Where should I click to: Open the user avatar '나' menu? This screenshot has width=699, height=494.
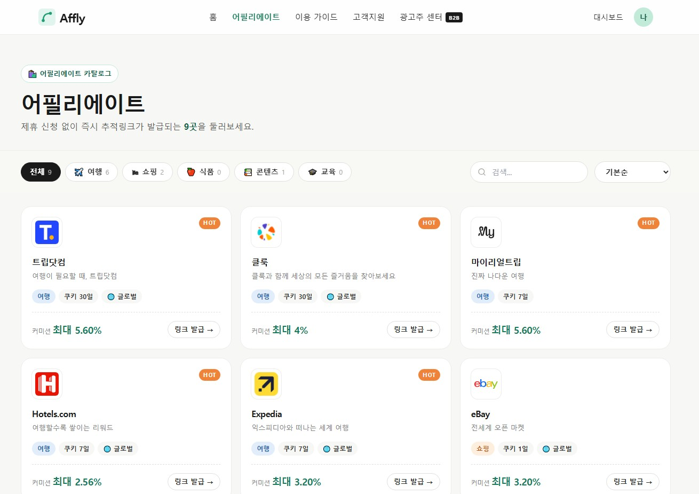(643, 17)
